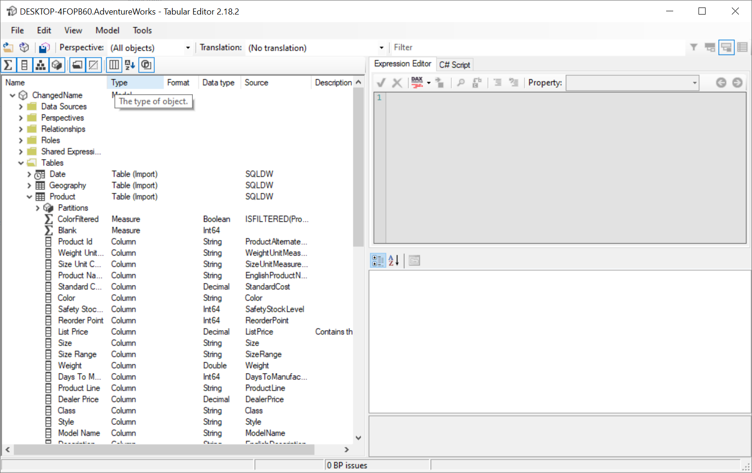Cancel the expression edit

pyautogui.click(x=397, y=83)
